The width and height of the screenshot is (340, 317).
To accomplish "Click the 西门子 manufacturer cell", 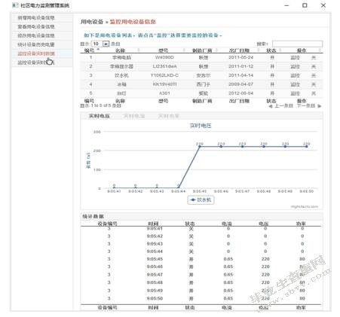I will coord(204,84).
